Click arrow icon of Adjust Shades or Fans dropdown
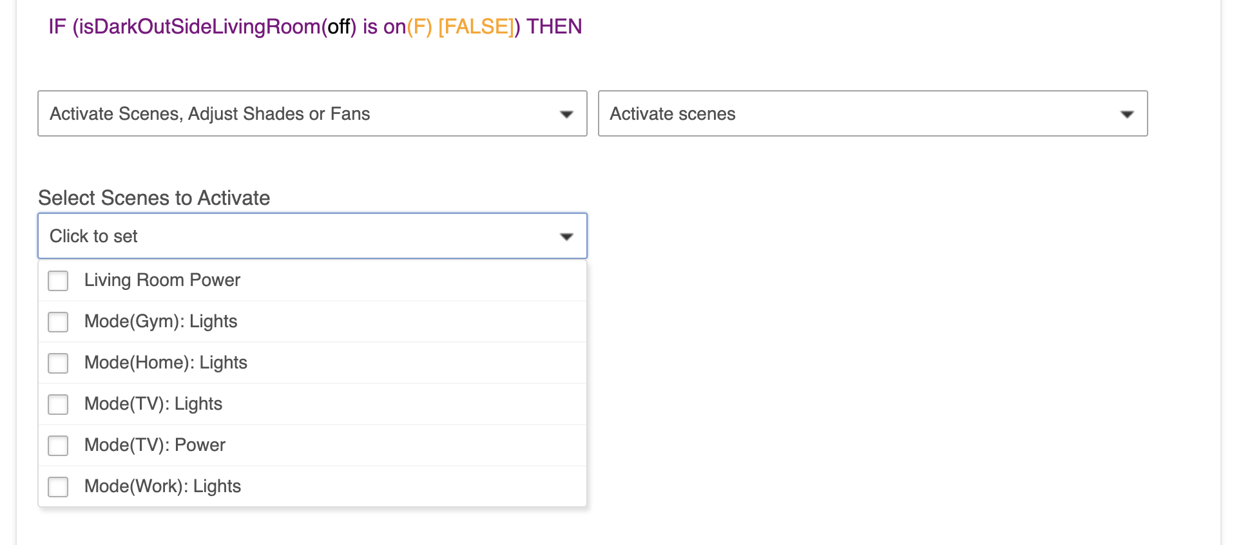The image size is (1241, 545). coord(566,114)
